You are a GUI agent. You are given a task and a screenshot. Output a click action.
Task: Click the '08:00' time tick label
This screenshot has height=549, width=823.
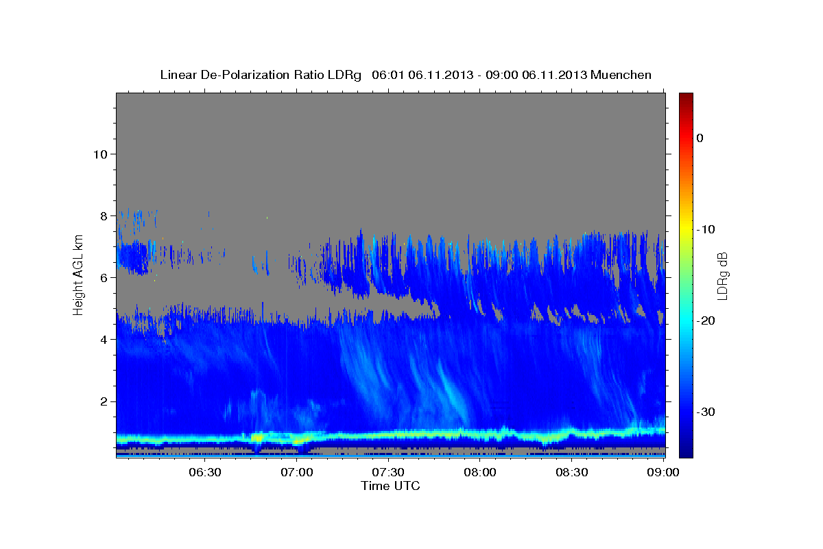pyautogui.click(x=480, y=473)
